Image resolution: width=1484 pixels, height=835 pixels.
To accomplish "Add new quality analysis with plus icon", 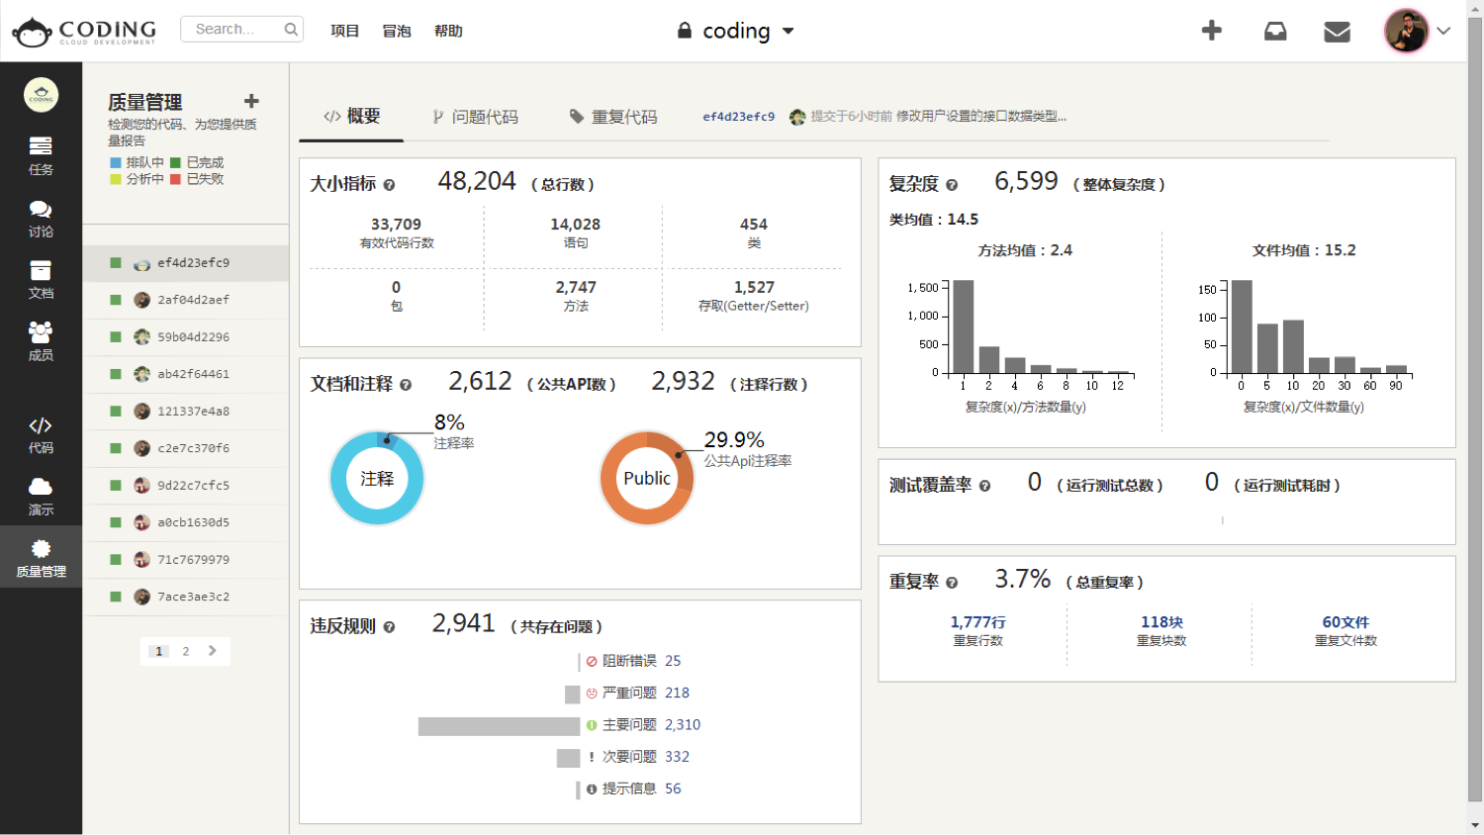I will point(251,101).
